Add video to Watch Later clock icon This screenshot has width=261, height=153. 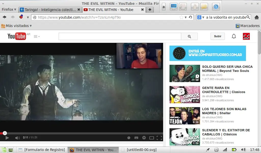(129, 138)
